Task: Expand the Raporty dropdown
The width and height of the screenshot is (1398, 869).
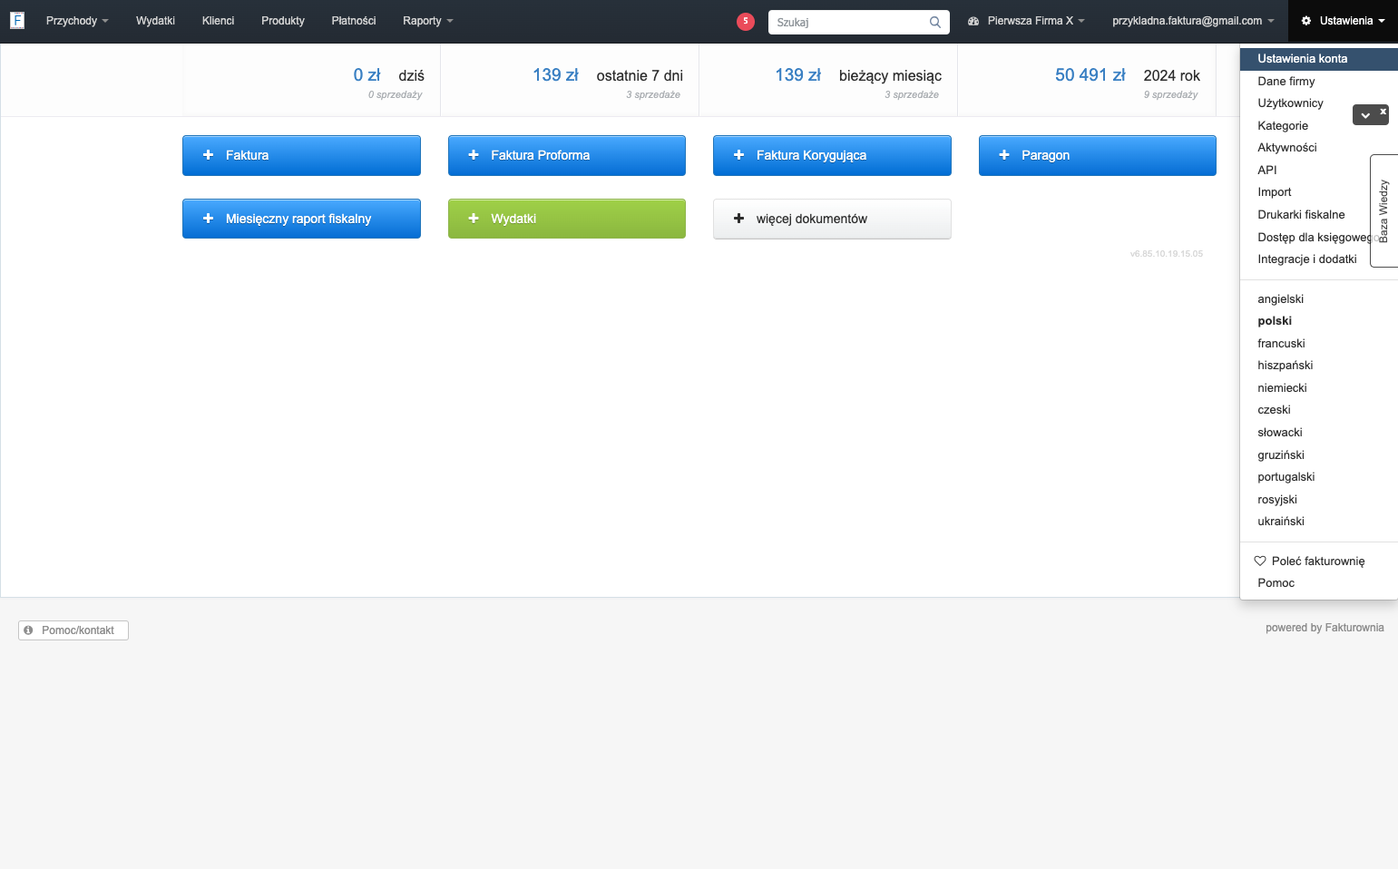Action: [428, 21]
